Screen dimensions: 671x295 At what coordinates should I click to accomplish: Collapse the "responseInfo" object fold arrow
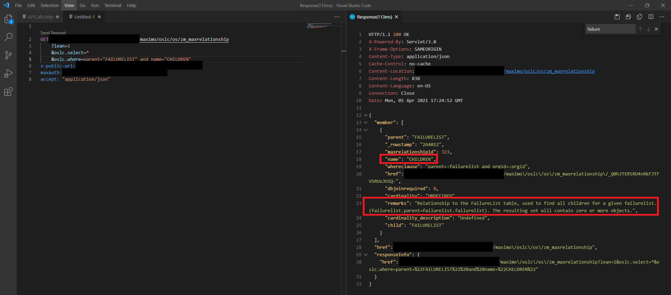point(366,255)
